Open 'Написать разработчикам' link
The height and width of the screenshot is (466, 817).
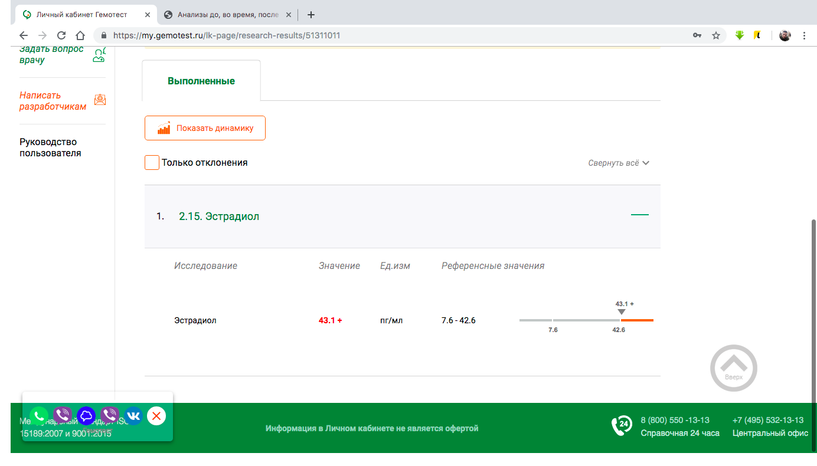point(53,101)
